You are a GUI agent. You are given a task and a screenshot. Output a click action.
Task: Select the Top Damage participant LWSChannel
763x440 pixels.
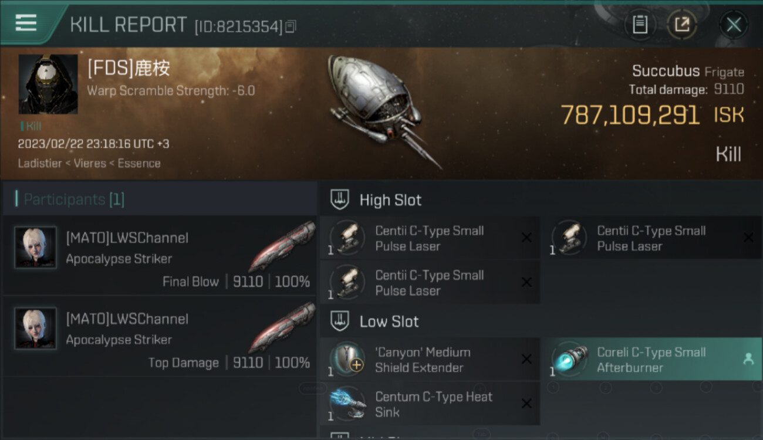pyautogui.click(x=160, y=336)
